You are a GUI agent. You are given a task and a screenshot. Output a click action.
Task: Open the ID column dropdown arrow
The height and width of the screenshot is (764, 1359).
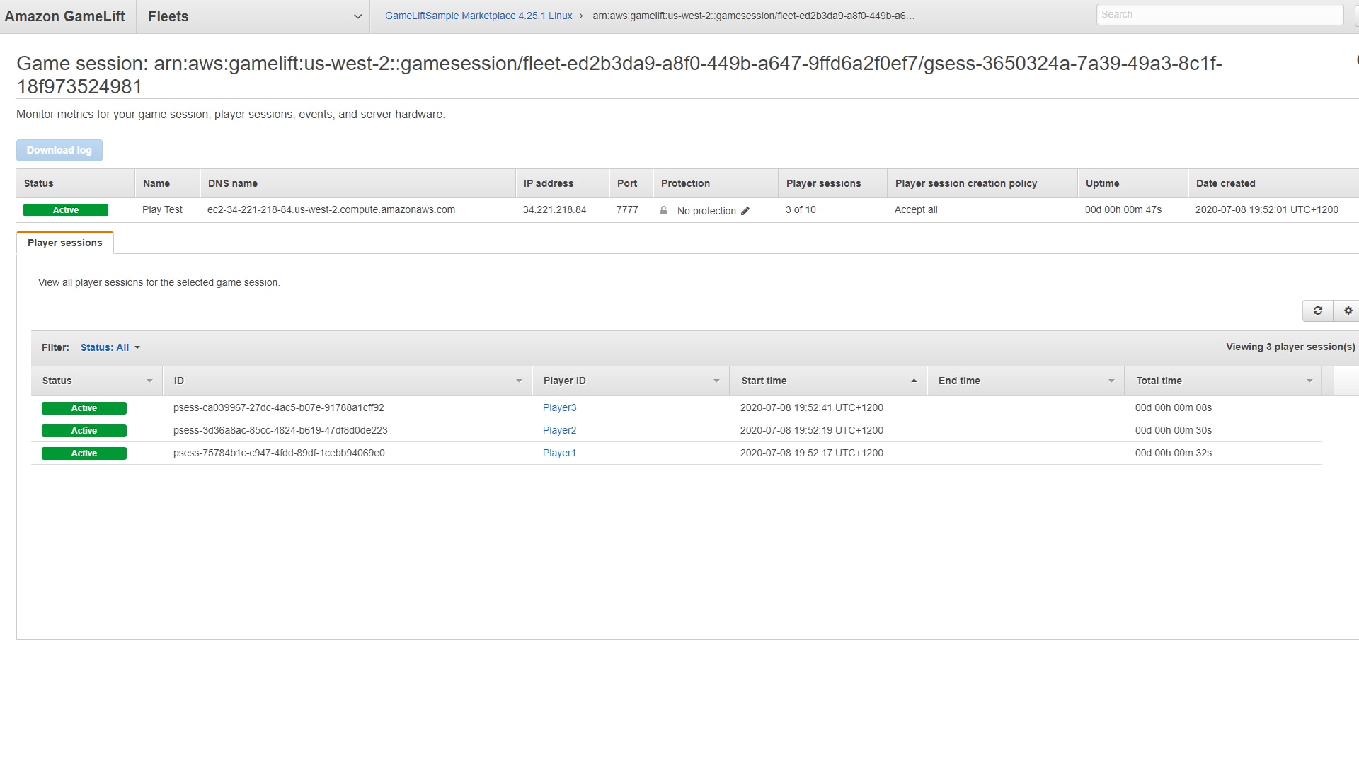coord(519,381)
